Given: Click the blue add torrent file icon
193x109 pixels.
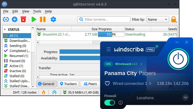Looking at the screenshot, I should [x=15, y=19].
